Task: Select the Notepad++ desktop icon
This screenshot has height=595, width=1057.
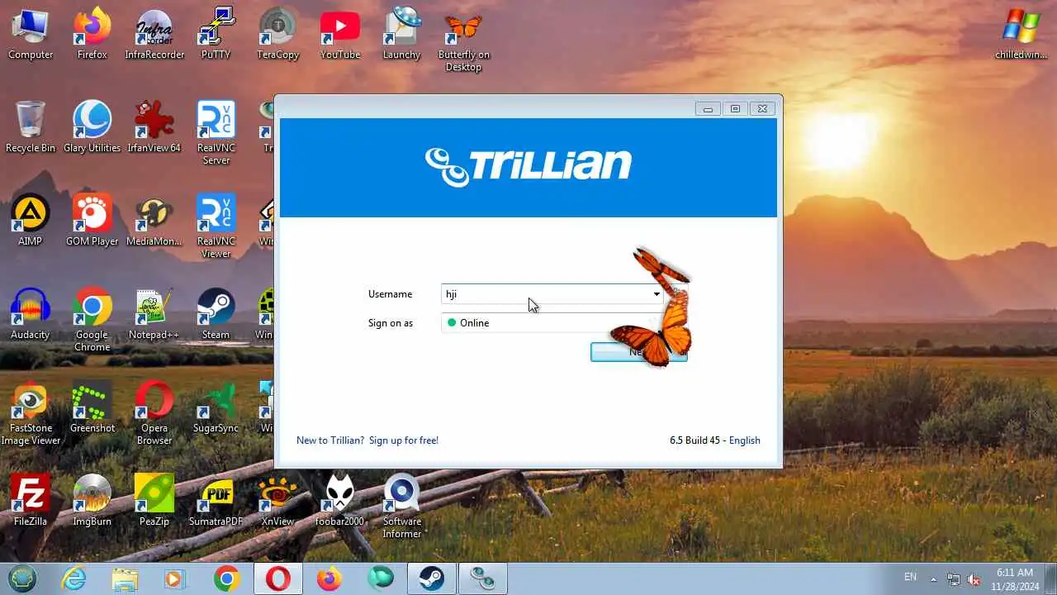Action: (154, 314)
